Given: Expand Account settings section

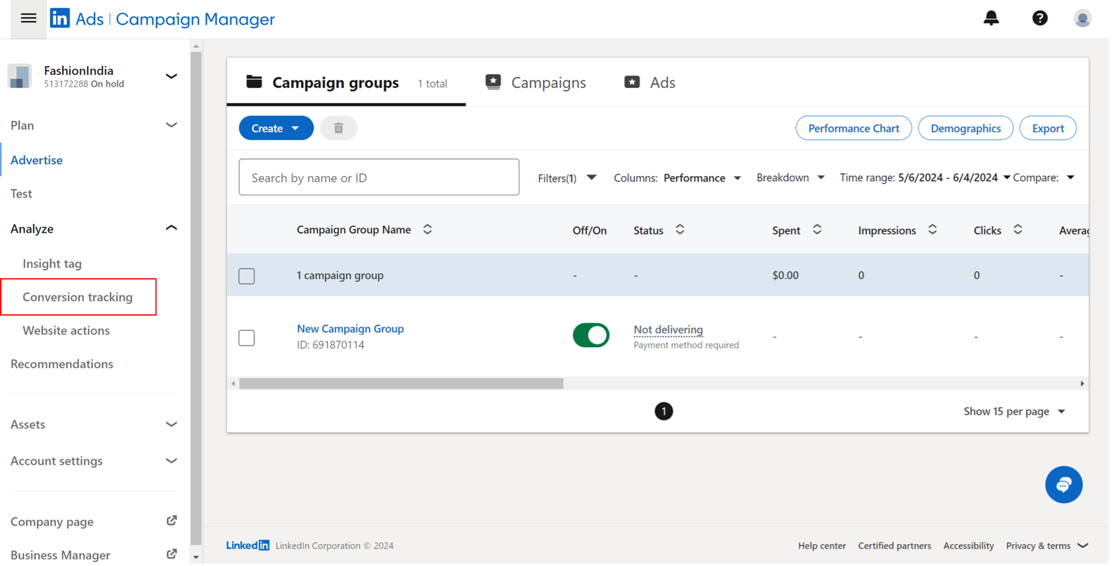Looking at the screenshot, I should [x=171, y=461].
